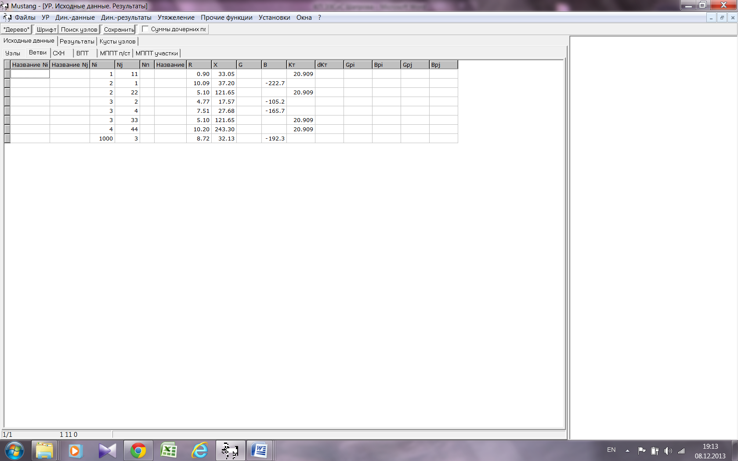
Task: Toggle 'Суммы дочерних' checkbox
Action: 145,29
